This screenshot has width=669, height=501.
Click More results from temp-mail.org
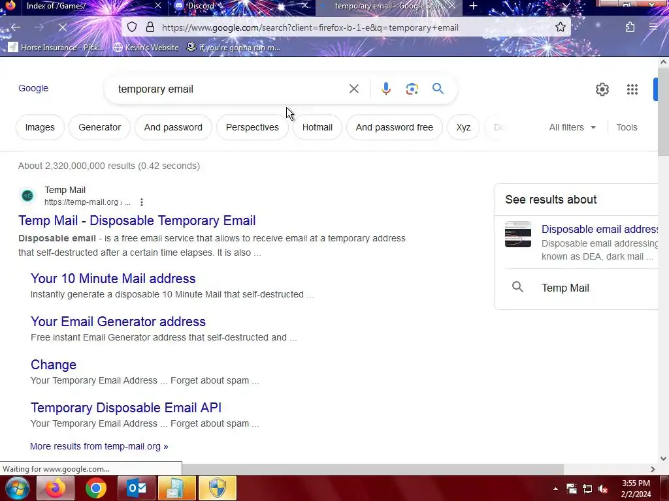pyautogui.click(x=99, y=446)
